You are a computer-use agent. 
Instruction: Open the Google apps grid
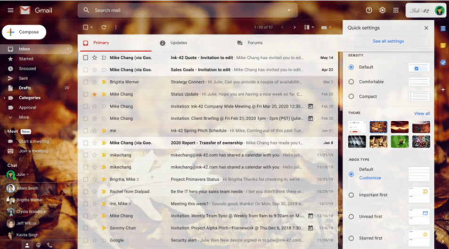pyautogui.click(x=396, y=10)
